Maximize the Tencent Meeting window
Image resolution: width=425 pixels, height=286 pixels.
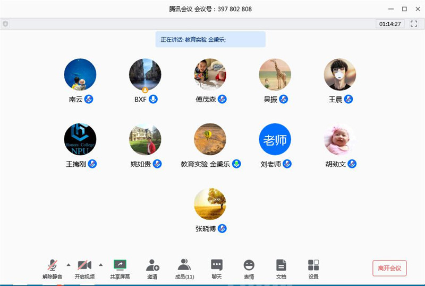pos(404,9)
